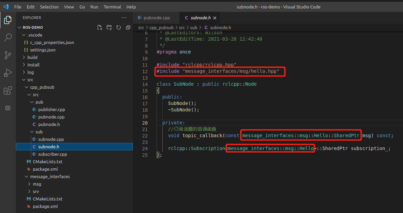Open the Help menu
Screen dimensions: 403x213
pos(131,7)
